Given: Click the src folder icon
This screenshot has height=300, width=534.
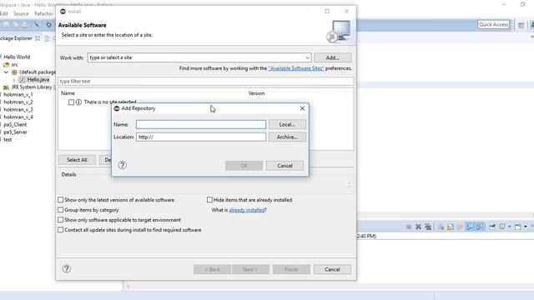Looking at the screenshot, I should point(6,65).
